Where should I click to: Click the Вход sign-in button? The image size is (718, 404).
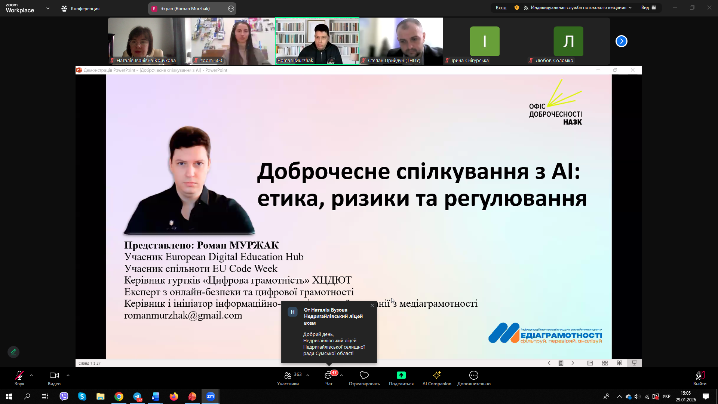501,7
